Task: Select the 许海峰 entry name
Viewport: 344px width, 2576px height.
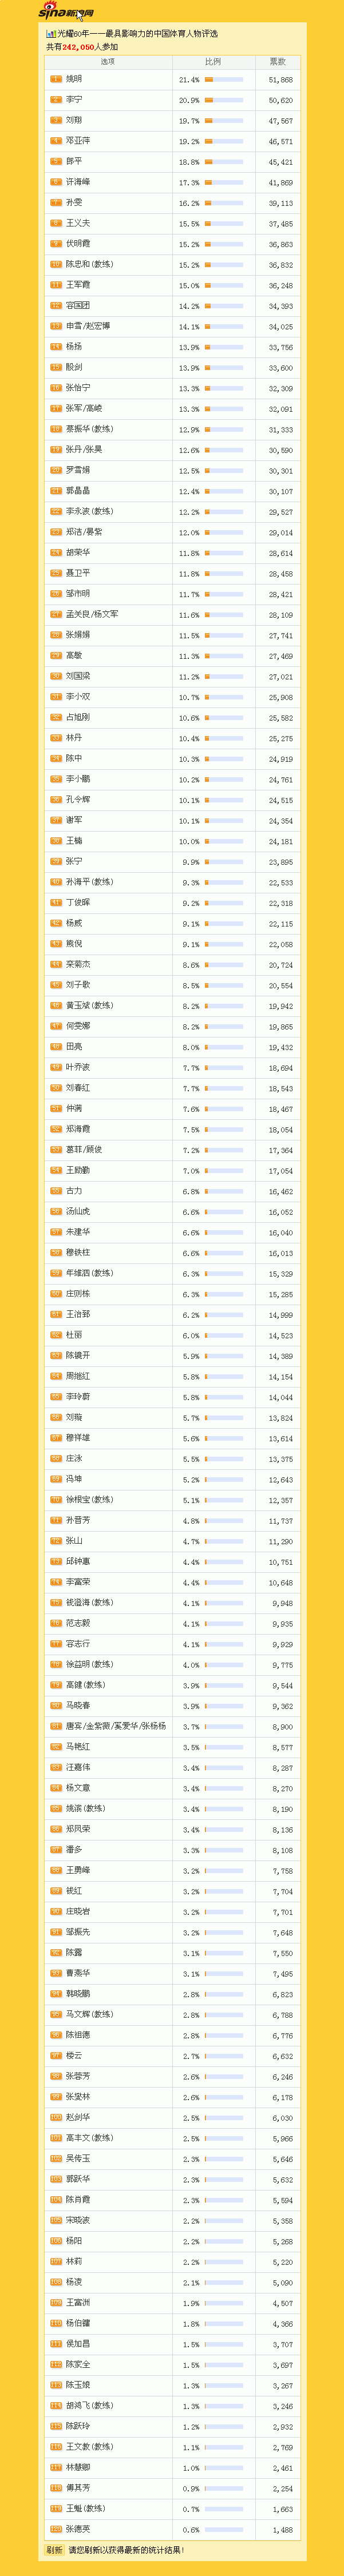Action: tap(78, 182)
